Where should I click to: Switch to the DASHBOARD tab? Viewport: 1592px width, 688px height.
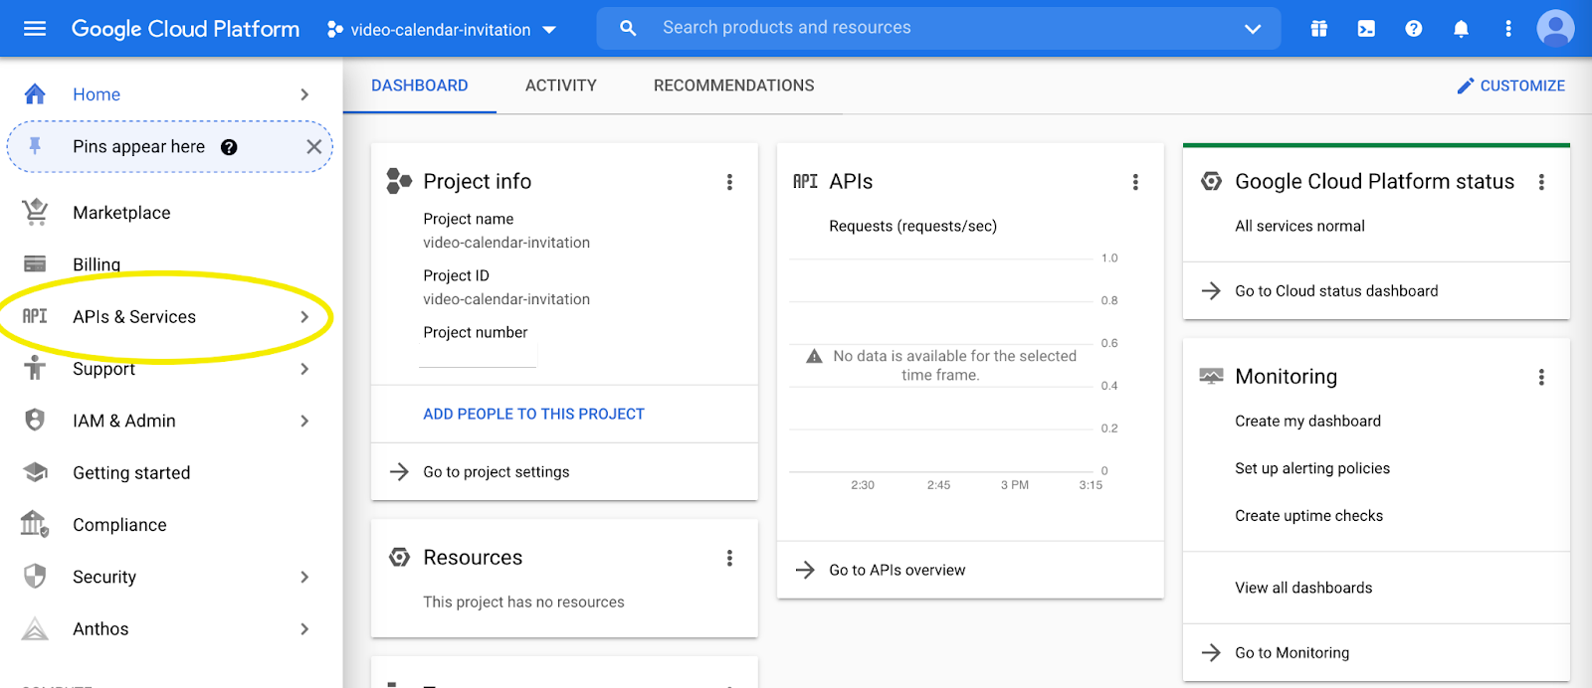[x=420, y=86]
